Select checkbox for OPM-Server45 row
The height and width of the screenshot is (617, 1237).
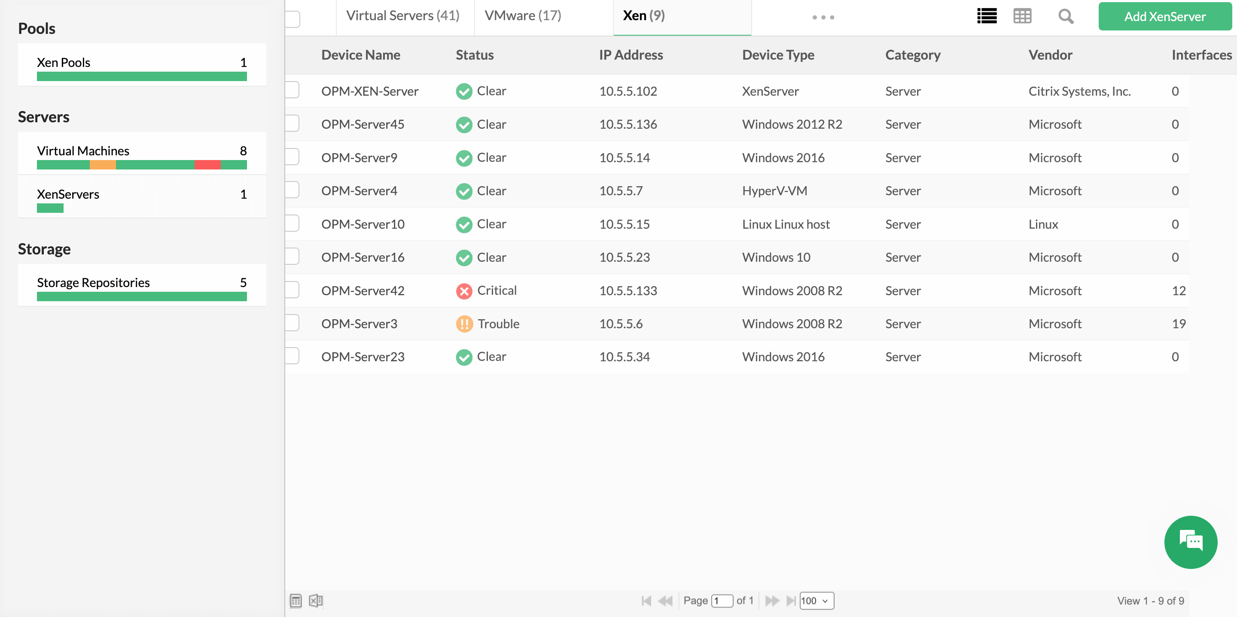coord(292,123)
